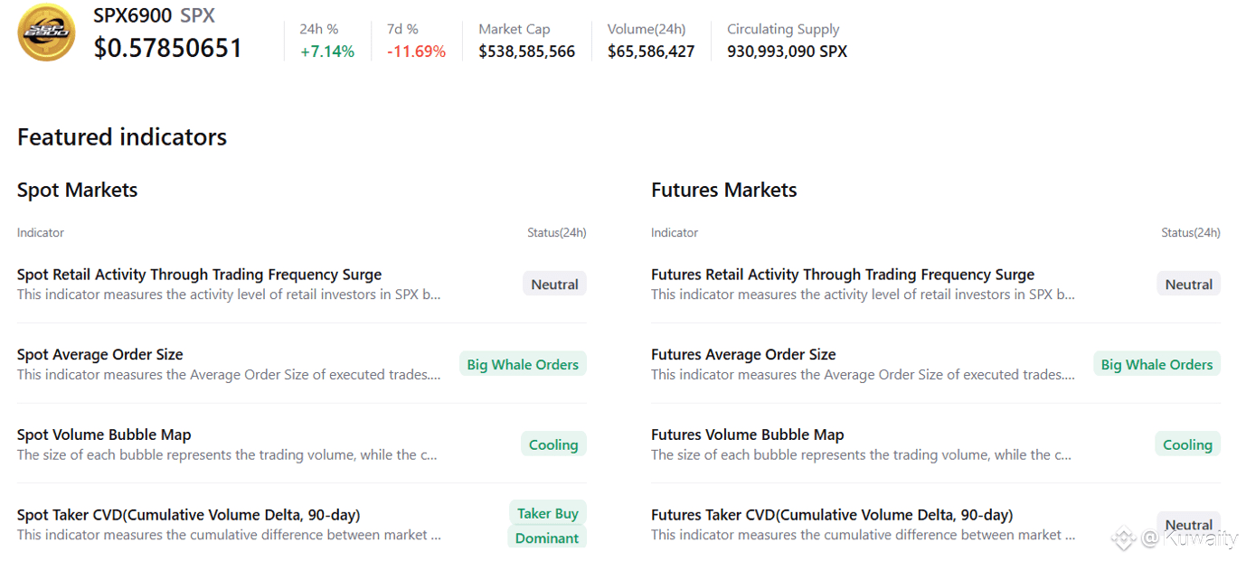Open Futures Retail Activity indicator
This screenshot has height=561, width=1246.
pos(842,275)
